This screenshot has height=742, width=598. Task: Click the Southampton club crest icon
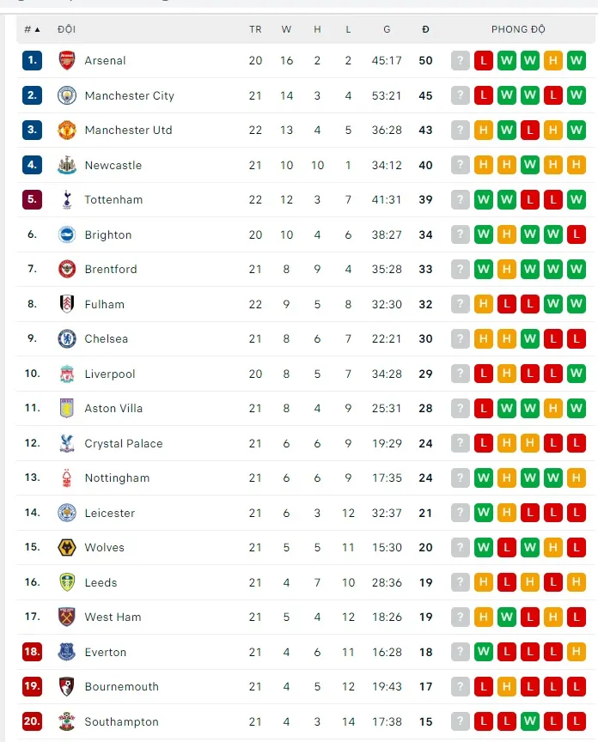click(67, 721)
